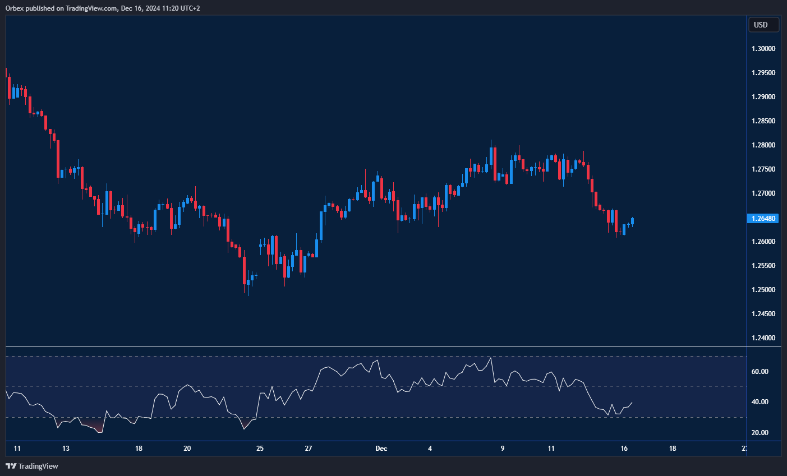787x476 pixels.
Task: Click the 27 date on the time axis
Action: click(309, 449)
